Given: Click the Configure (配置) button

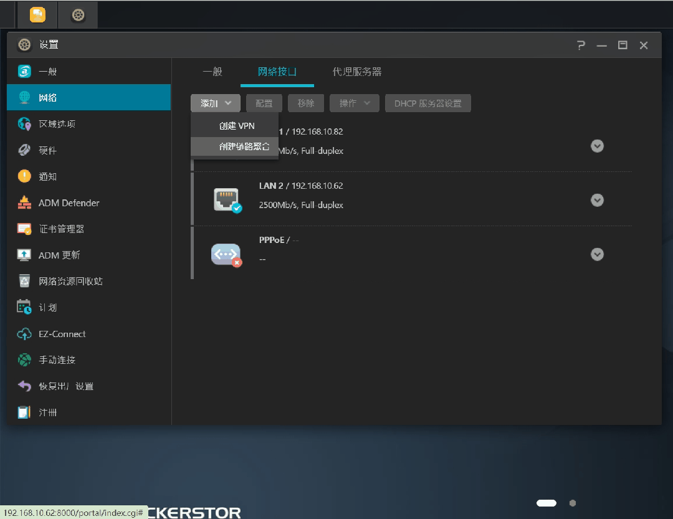Looking at the screenshot, I should (x=264, y=103).
